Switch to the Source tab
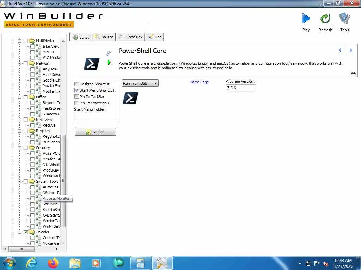The image size is (361, 270). (104, 37)
